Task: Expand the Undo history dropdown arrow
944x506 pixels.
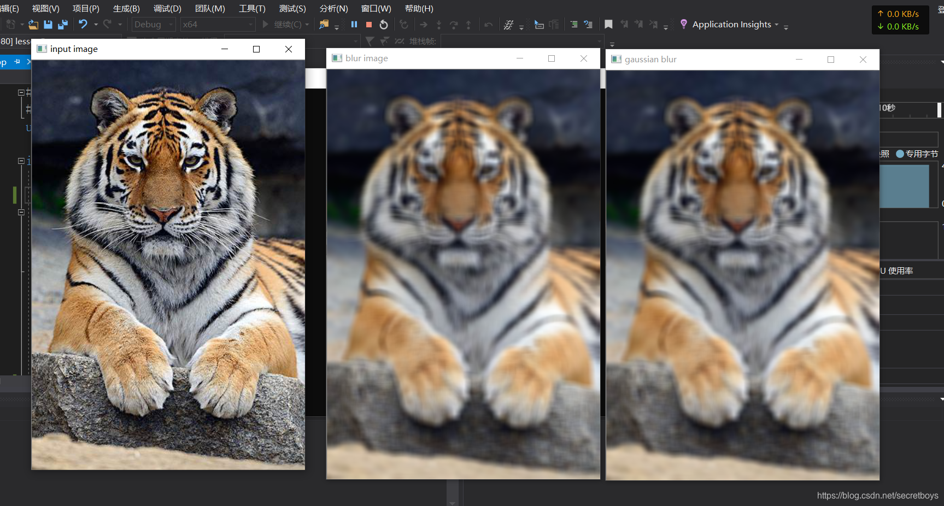Action: point(96,25)
